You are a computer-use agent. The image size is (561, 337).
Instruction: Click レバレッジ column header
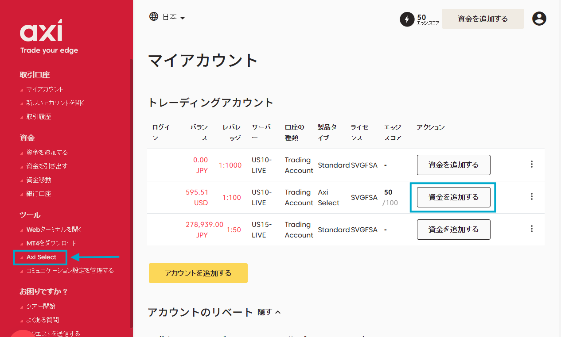[232, 133]
